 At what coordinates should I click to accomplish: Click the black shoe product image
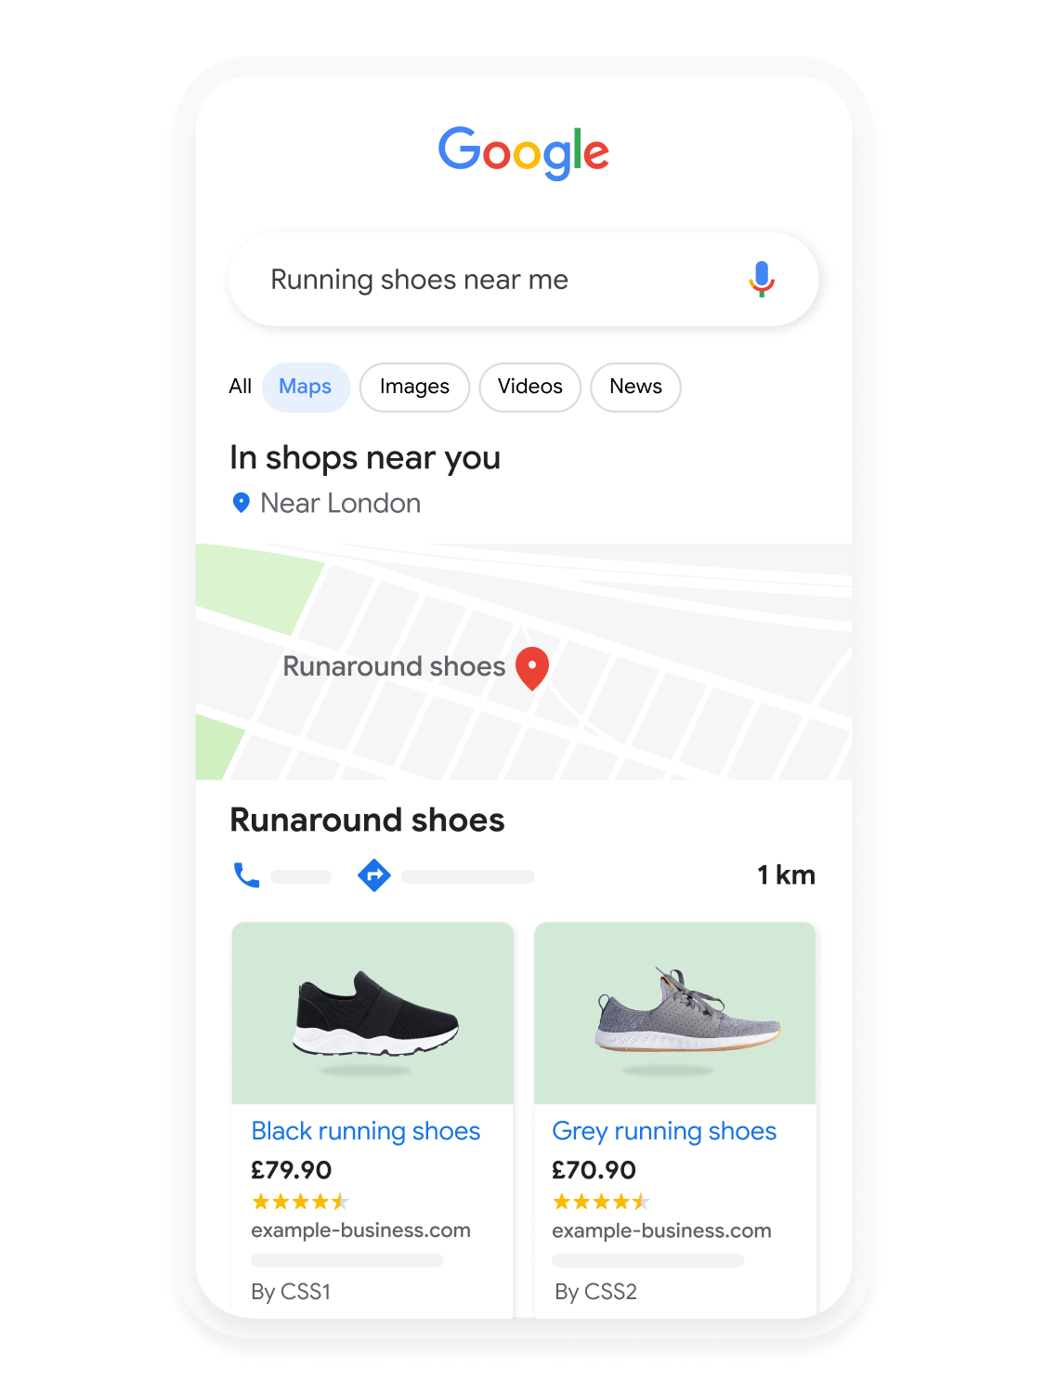pos(372,1013)
